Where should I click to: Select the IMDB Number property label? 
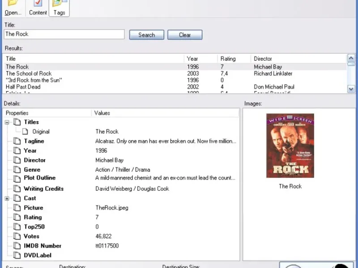click(43, 246)
